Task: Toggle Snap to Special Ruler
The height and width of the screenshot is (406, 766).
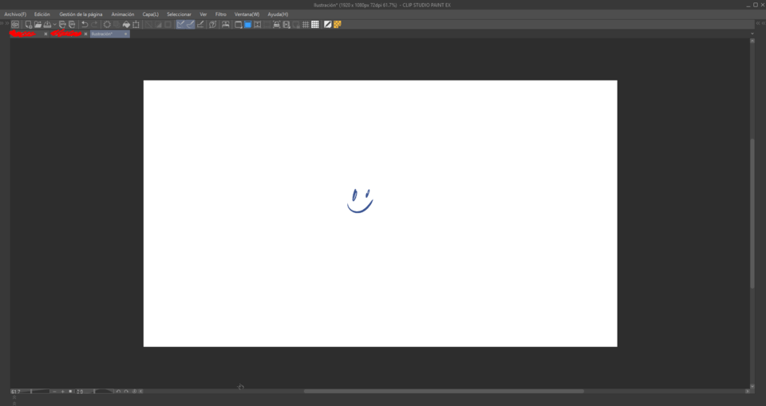Action: (191, 25)
